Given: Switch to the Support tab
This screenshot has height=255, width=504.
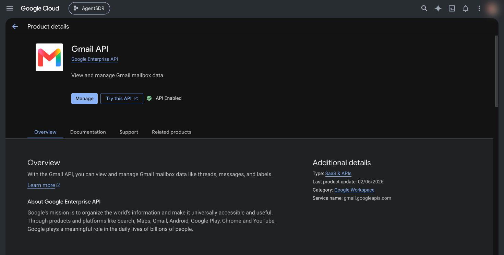Looking at the screenshot, I should (129, 132).
